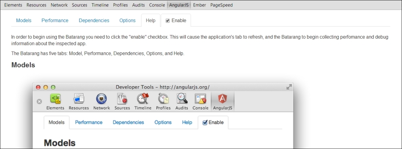Select Models tab in embedded Developer Tools window

(x=56, y=122)
